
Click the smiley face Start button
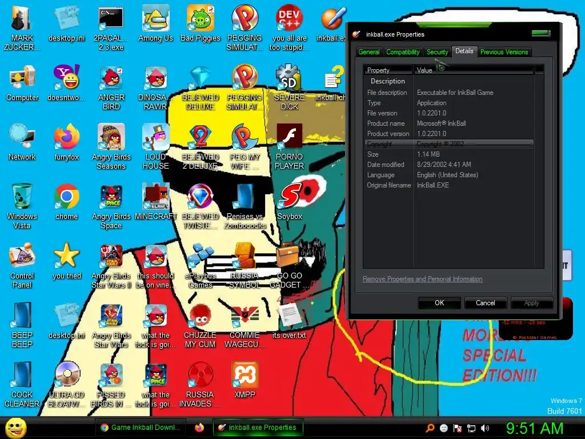click(x=16, y=428)
